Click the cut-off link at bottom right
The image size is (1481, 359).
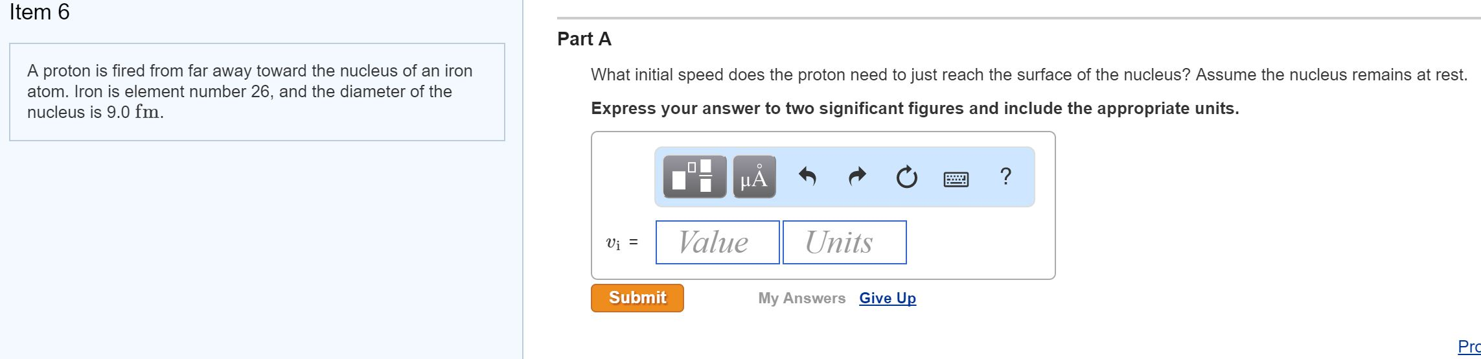pyautogui.click(x=1469, y=347)
